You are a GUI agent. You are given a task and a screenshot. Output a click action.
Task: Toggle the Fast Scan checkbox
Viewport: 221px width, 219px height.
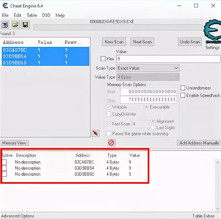pyautogui.click(x=109, y=124)
